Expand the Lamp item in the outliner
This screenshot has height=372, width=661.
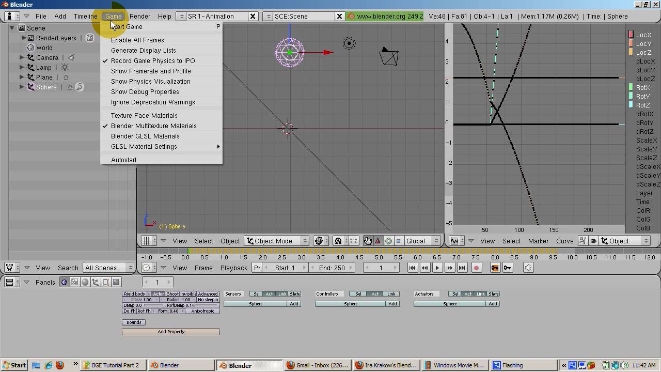click(x=22, y=67)
